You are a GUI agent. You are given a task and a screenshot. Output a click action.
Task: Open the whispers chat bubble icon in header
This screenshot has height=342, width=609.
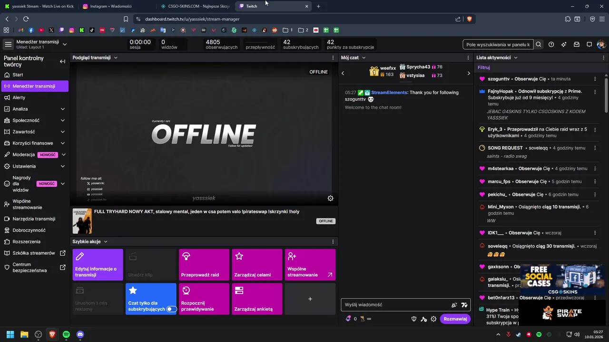click(x=589, y=44)
